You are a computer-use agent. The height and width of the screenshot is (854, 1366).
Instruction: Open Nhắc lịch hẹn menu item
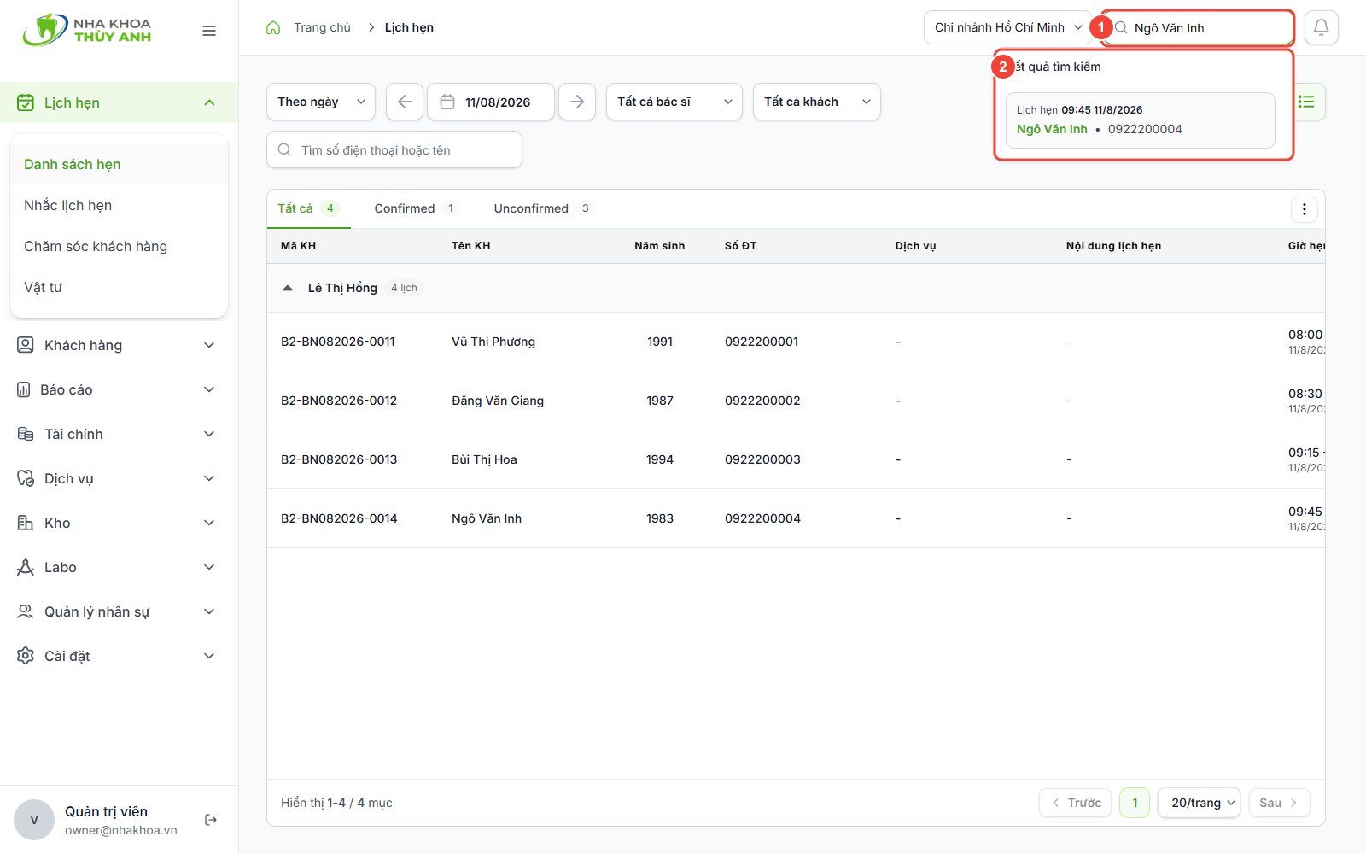(119, 205)
